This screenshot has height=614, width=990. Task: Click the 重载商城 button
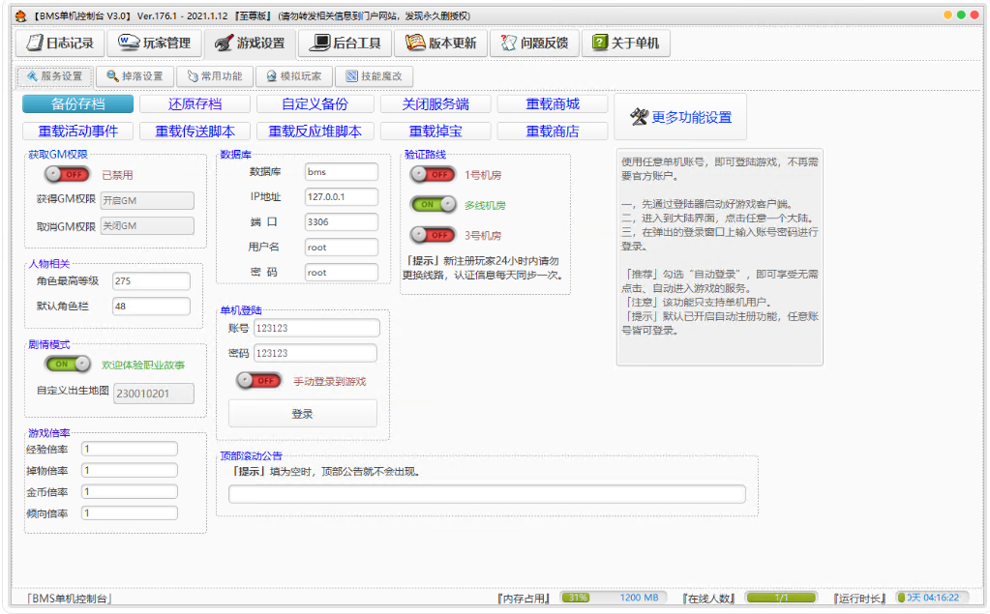[553, 104]
